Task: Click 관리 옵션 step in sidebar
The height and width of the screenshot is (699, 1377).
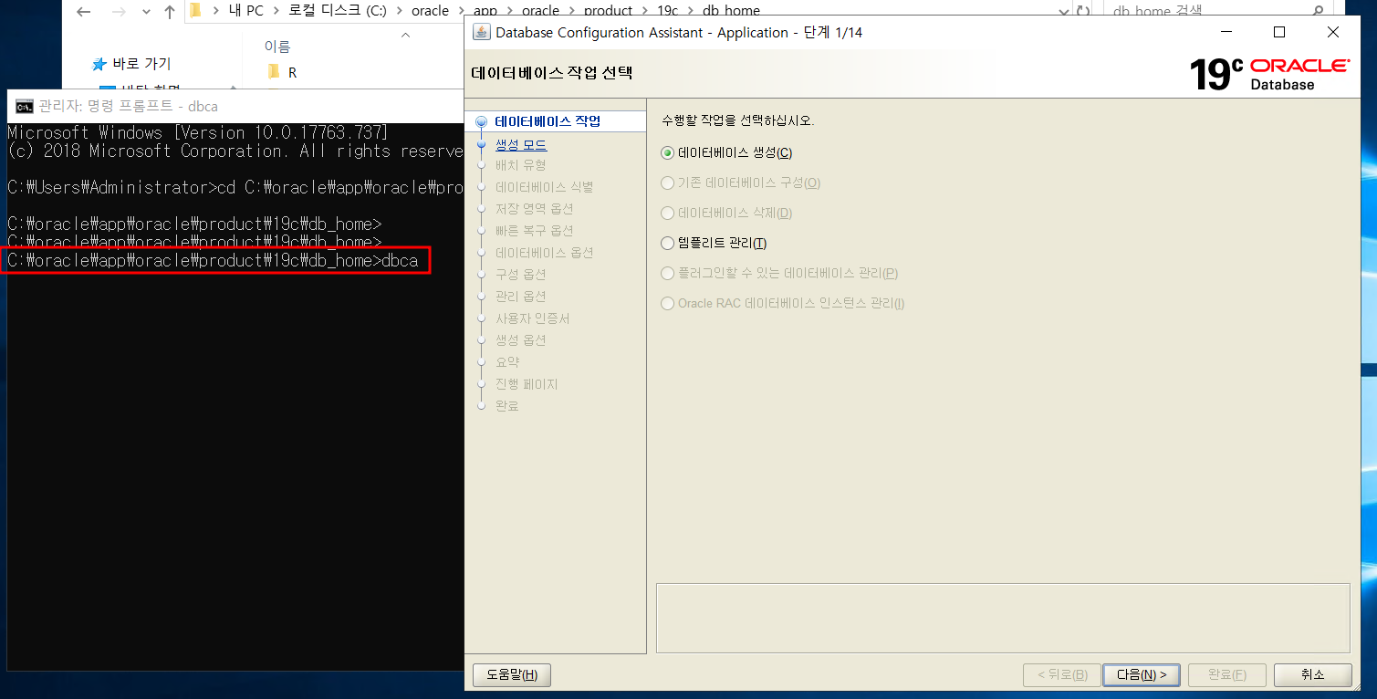Action: point(521,297)
